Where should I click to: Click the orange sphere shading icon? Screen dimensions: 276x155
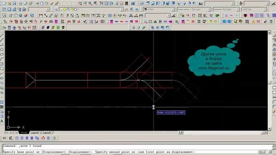click(x=25, y=15)
